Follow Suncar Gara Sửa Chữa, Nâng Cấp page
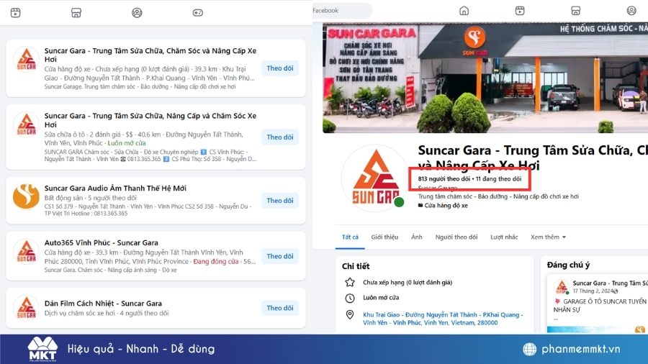The width and height of the screenshot is (648, 364). coord(280,137)
